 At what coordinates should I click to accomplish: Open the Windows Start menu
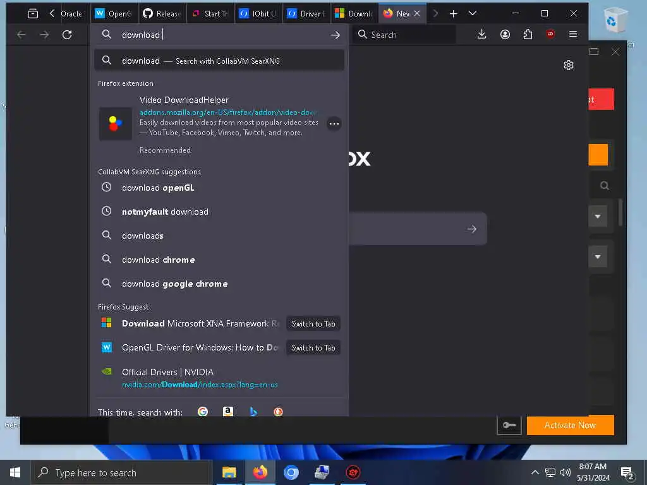point(15,472)
